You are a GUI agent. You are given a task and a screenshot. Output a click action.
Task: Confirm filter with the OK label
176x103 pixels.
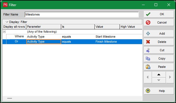click(162, 14)
